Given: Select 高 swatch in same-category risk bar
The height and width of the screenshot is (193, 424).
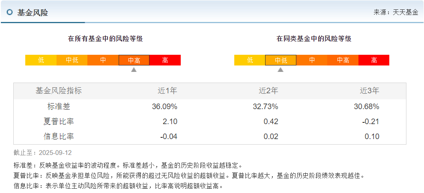Looking at the screenshot, I should click(x=374, y=60).
